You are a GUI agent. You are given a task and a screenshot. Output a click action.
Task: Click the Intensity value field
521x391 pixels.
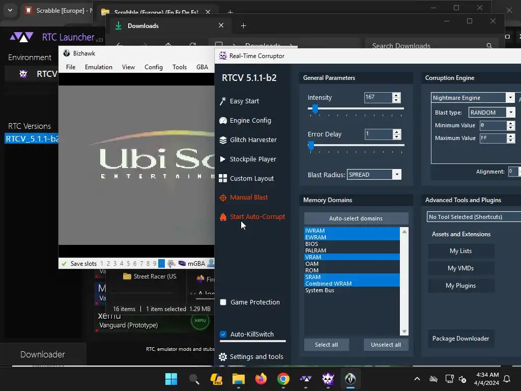click(378, 97)
